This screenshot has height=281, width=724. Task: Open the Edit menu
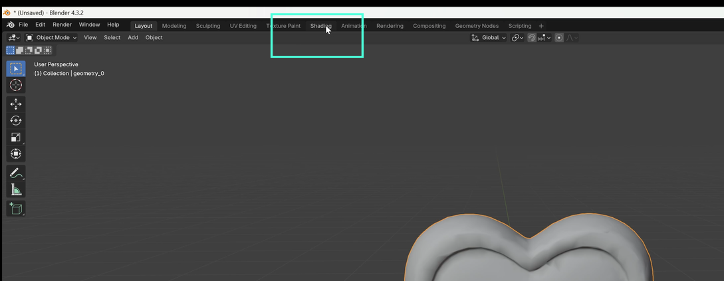pyautogui.click(x=40, y=25)
